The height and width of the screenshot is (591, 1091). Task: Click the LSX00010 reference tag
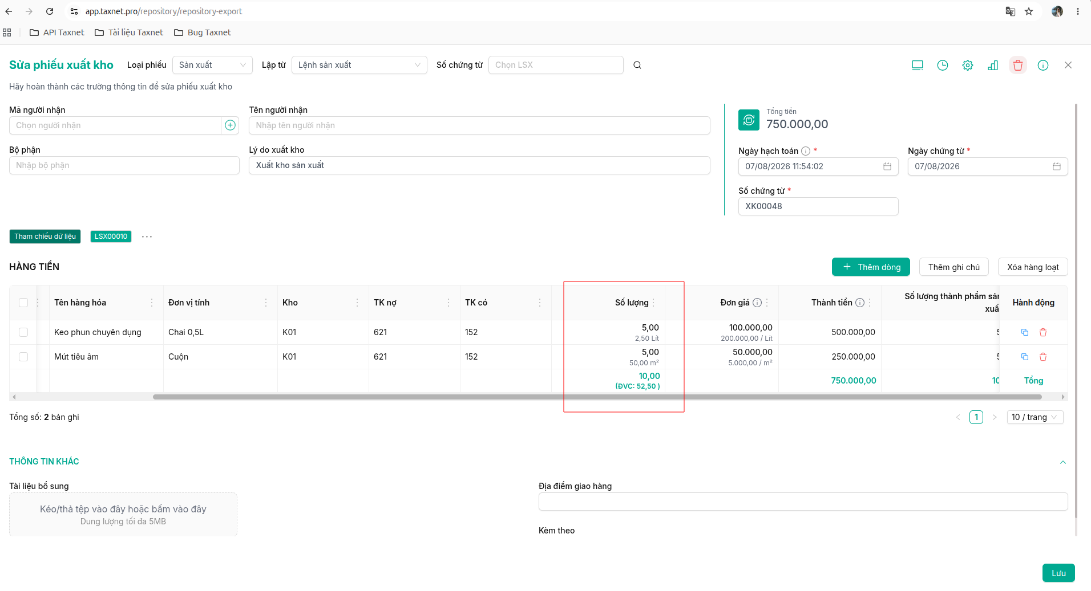[x=111, y=237]
